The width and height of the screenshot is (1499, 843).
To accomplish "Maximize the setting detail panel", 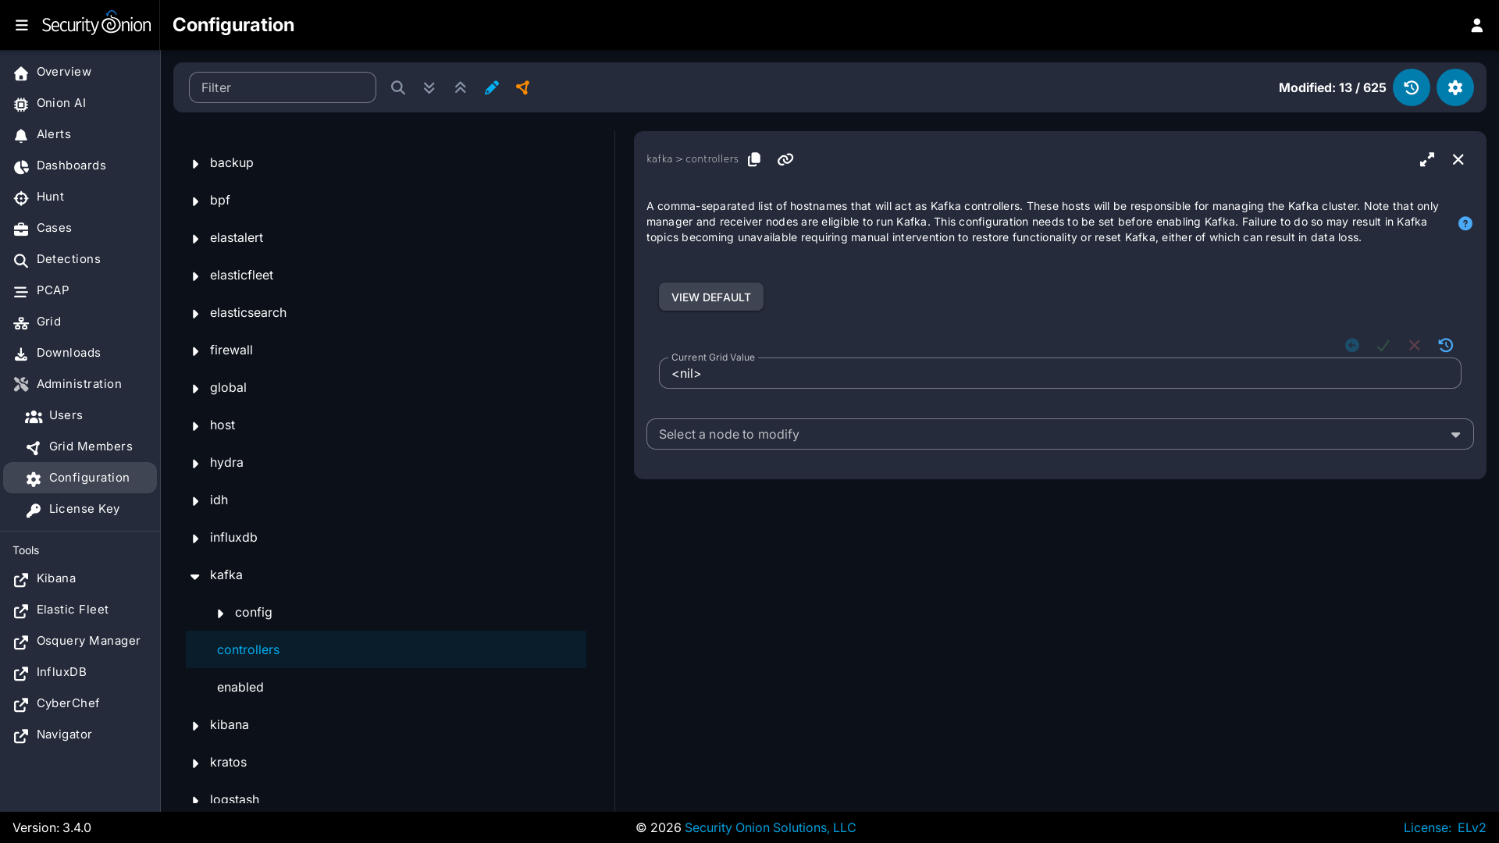I will pyautogui.click(x=1427, y=159).
